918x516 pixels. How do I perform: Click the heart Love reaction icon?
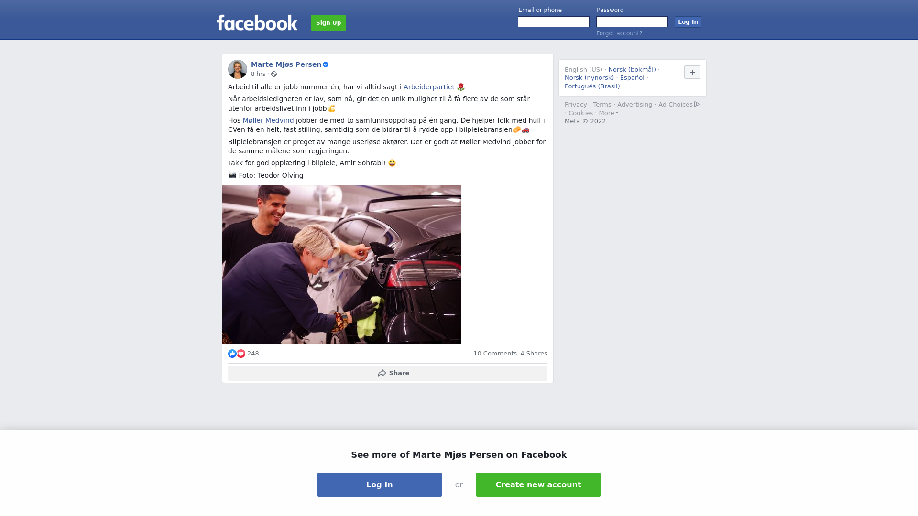[x=241, y=354]
